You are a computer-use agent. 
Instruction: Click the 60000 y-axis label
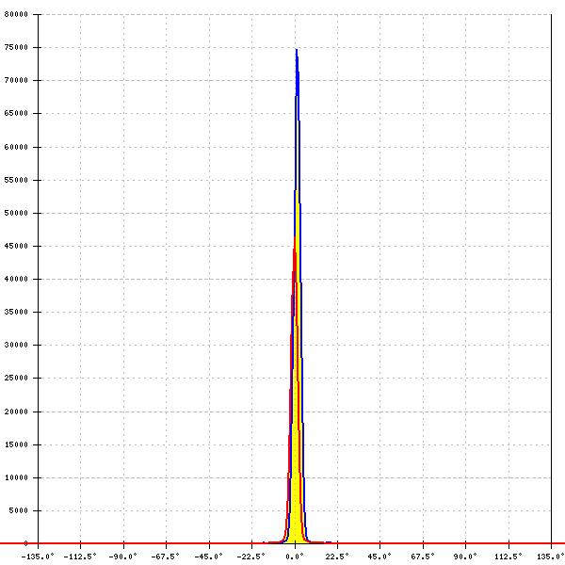[16, 147]
